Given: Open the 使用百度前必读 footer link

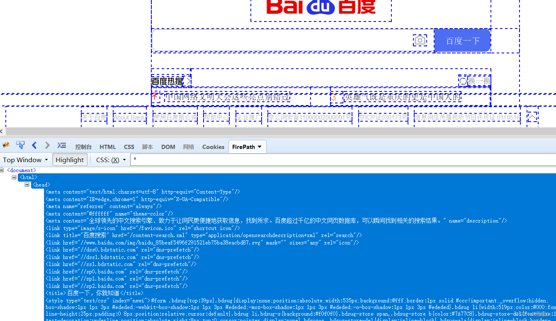Looking at the screenshot, I should click(175, 117).
